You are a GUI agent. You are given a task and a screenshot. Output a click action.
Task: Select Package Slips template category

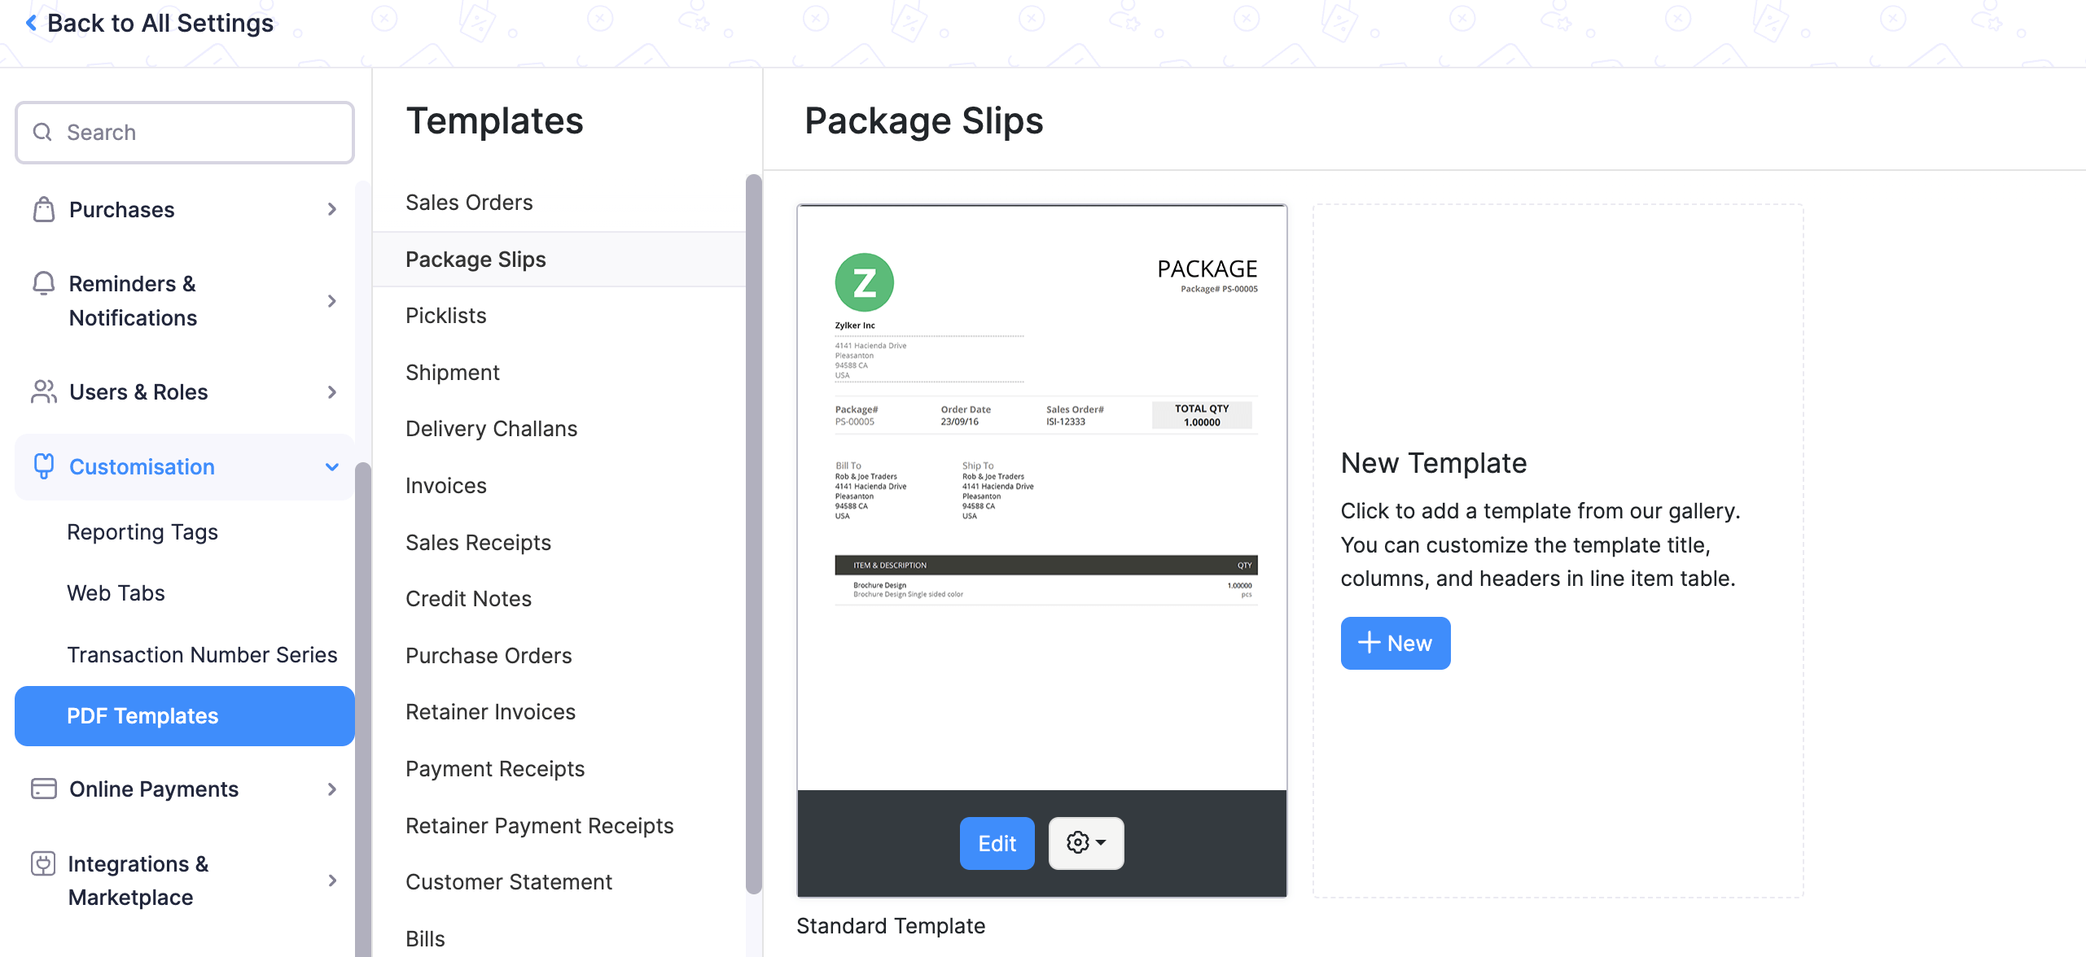pos(475,258)
